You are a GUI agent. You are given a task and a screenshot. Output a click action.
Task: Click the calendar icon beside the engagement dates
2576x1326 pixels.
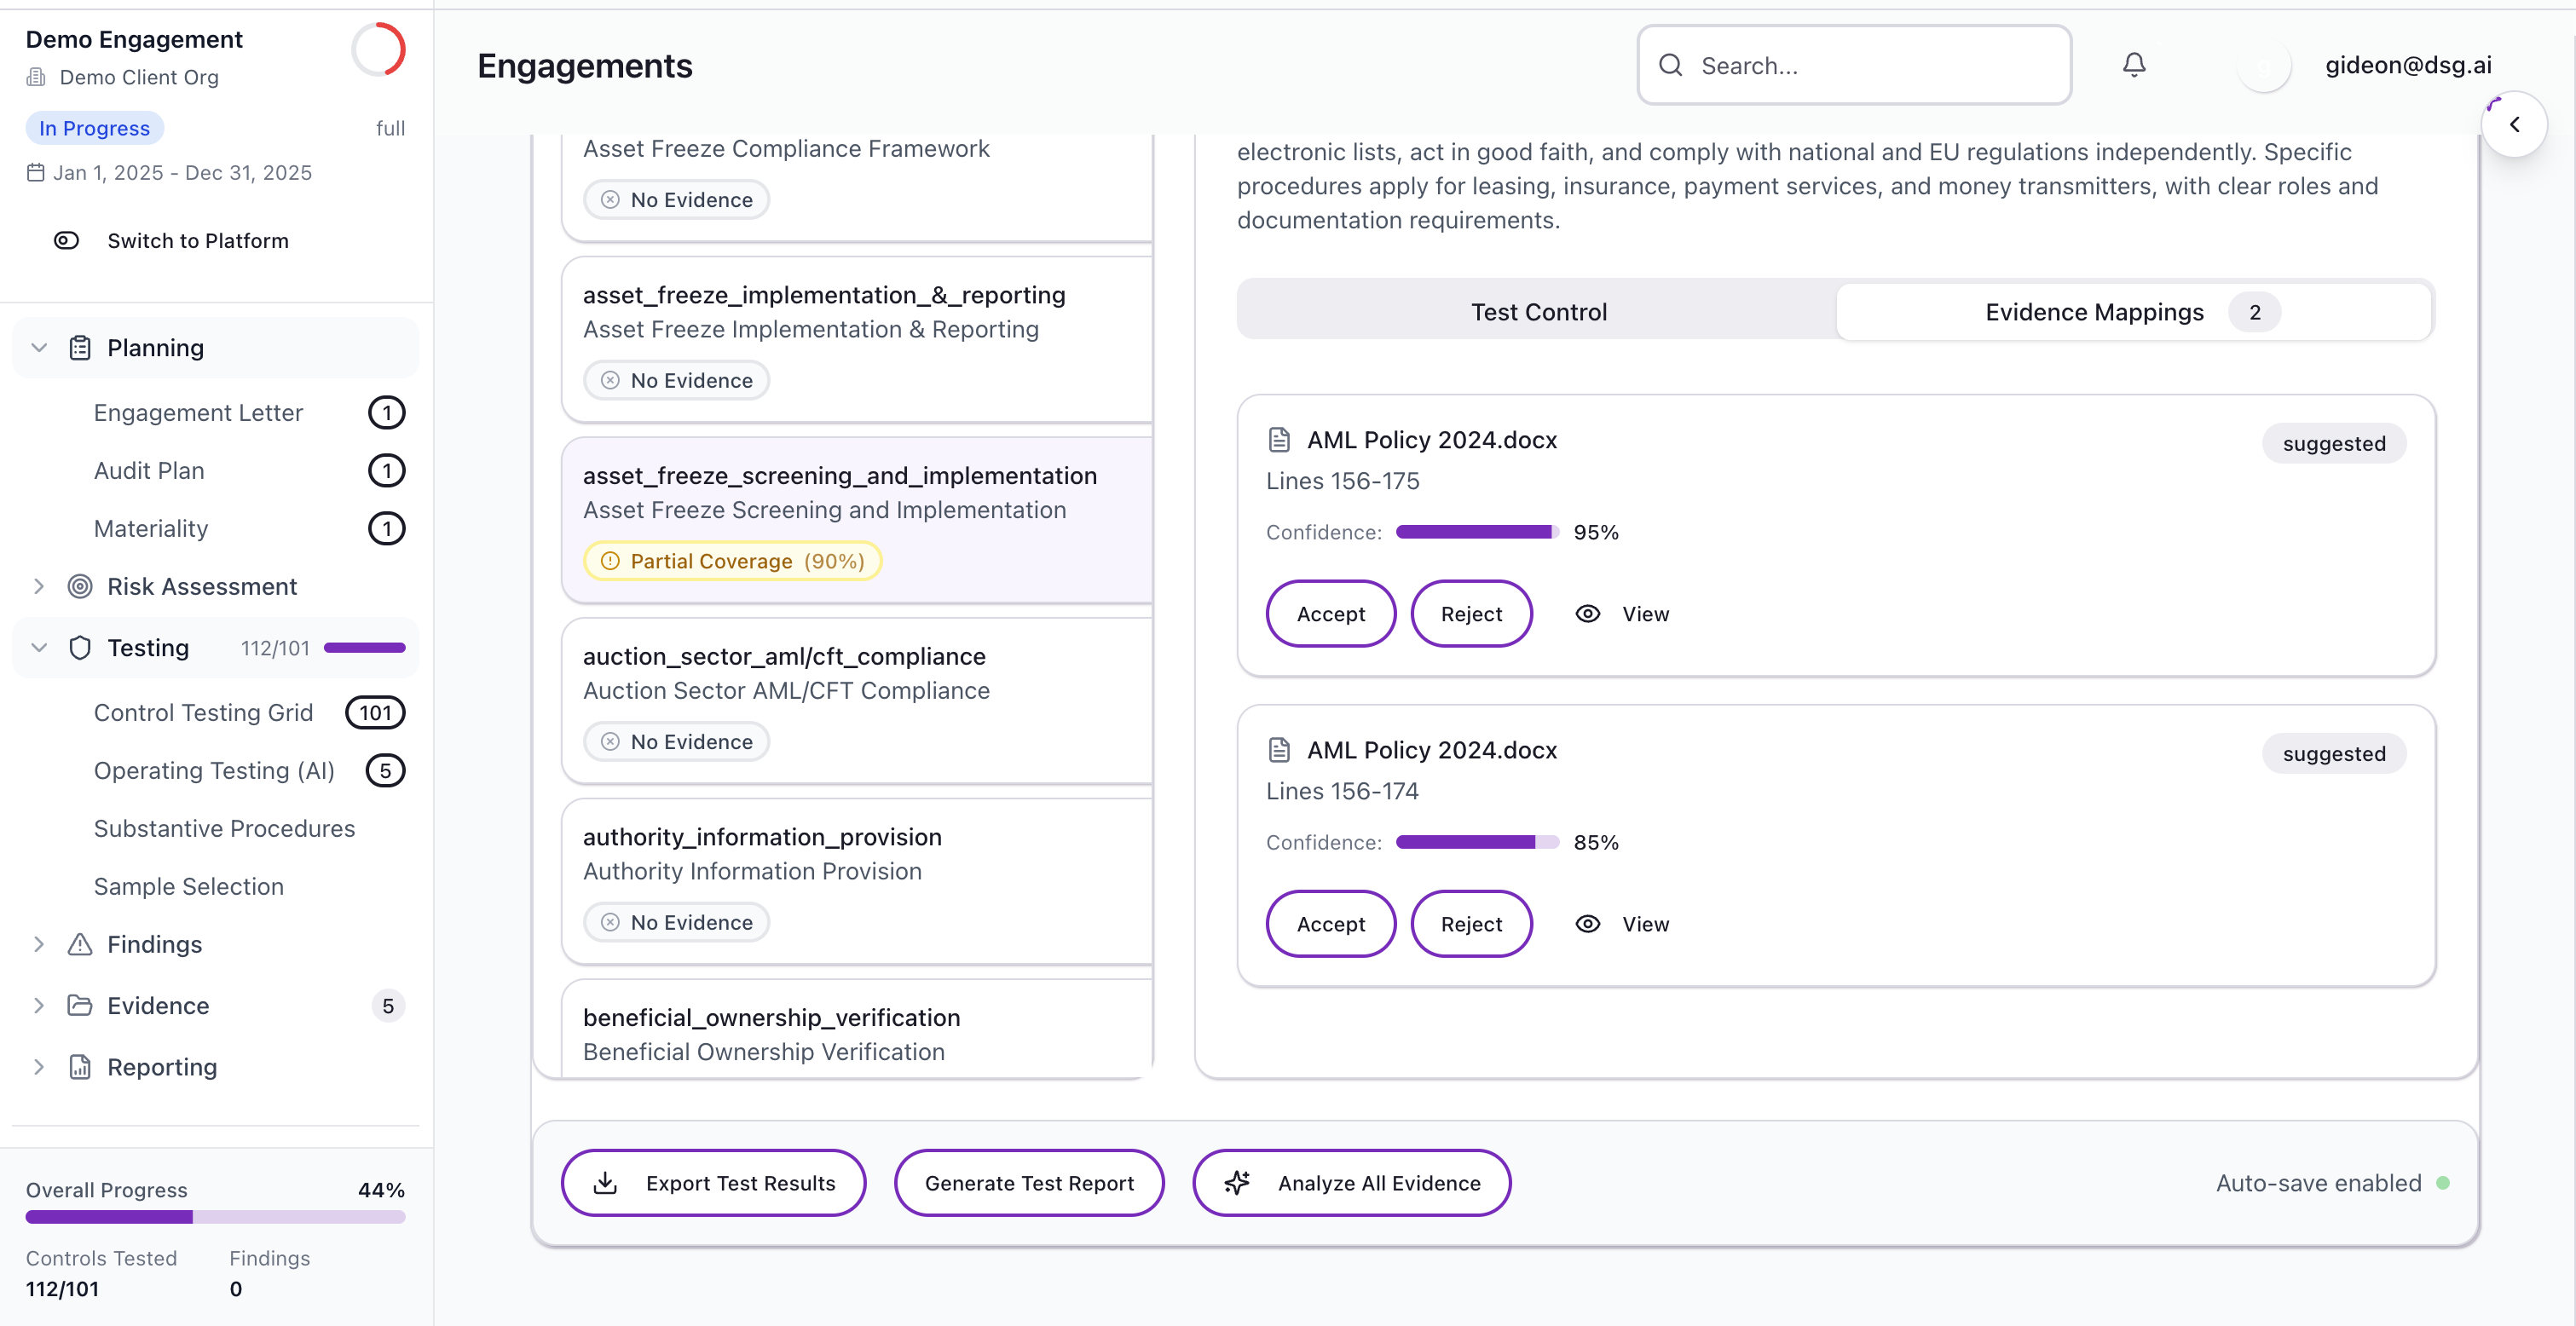36,172
